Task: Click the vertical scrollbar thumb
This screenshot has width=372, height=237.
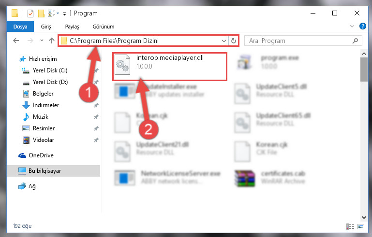Action: 364,70
